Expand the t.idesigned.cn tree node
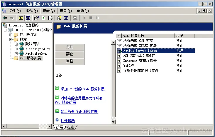This screenshot has width=215, height=137. tap(16, 49)
